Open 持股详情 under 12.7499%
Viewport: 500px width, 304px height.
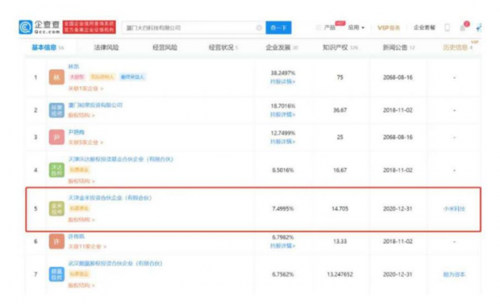click(x=283, y=142)
